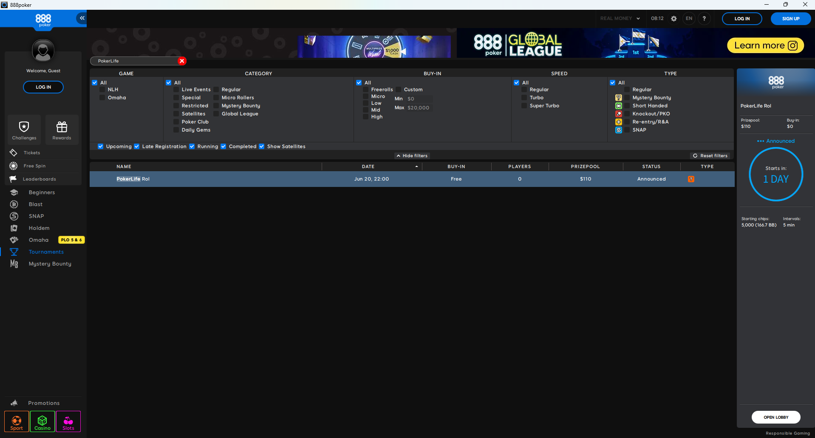This screenshot has height=438, width=815.
Task: Clear the PokerLife search with red X
Action: coord(182,61)
